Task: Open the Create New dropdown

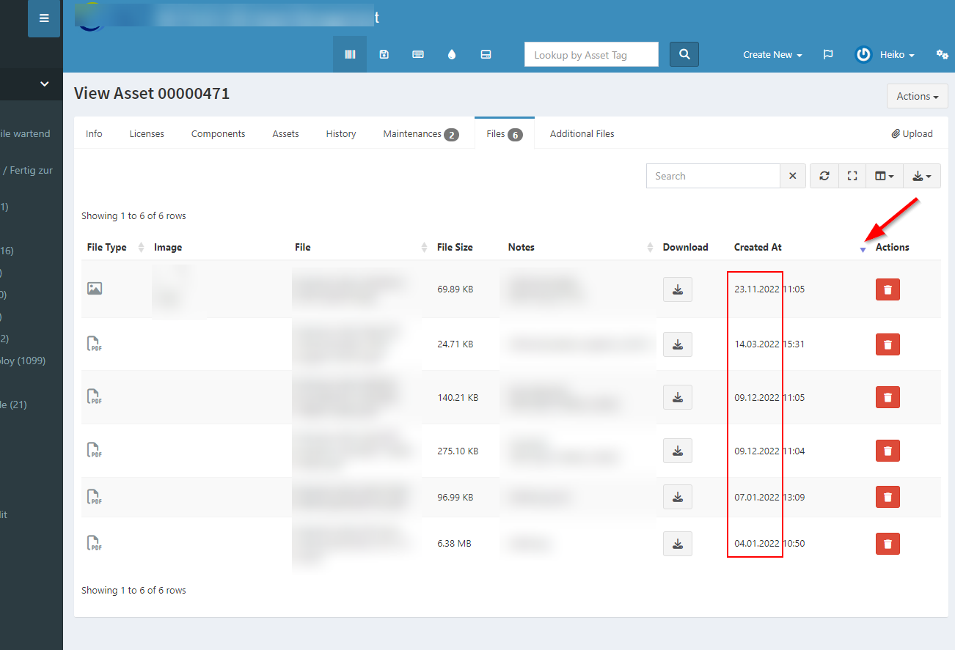Action: tap(772, 54)
